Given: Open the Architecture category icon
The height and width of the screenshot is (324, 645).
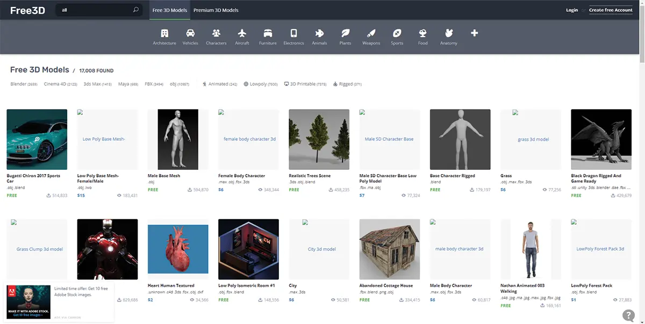Looking at the screenshot, I should point(164,33).
